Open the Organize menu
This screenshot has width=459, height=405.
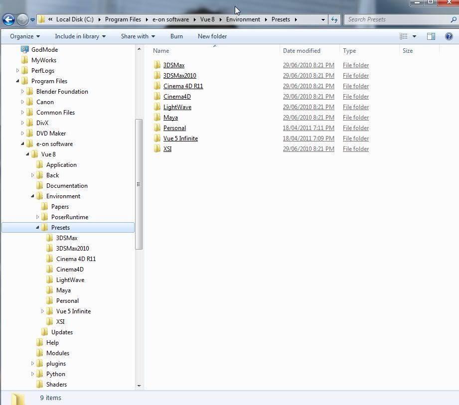coord(24,36)
